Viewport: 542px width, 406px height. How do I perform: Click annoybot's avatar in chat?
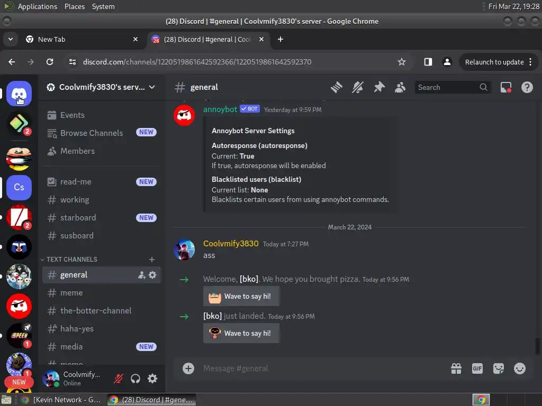[184, 115]
